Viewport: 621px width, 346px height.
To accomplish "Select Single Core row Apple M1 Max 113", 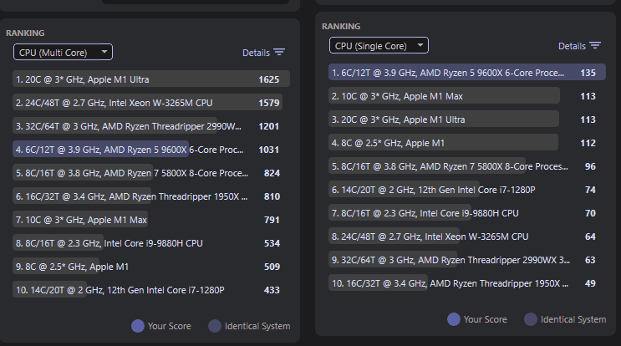I will pos(467,96).
